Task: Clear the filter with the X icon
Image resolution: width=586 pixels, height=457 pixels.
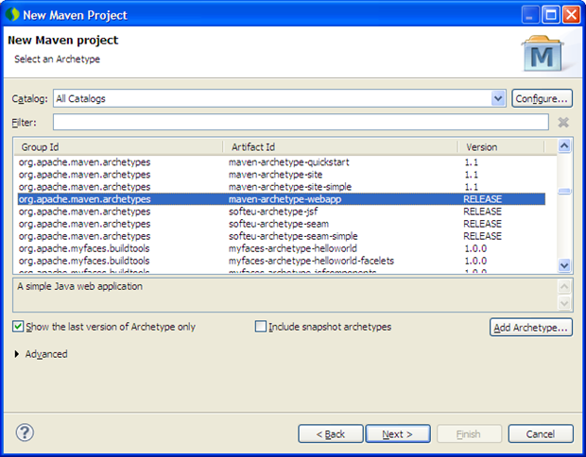Action: coord(563,123)
